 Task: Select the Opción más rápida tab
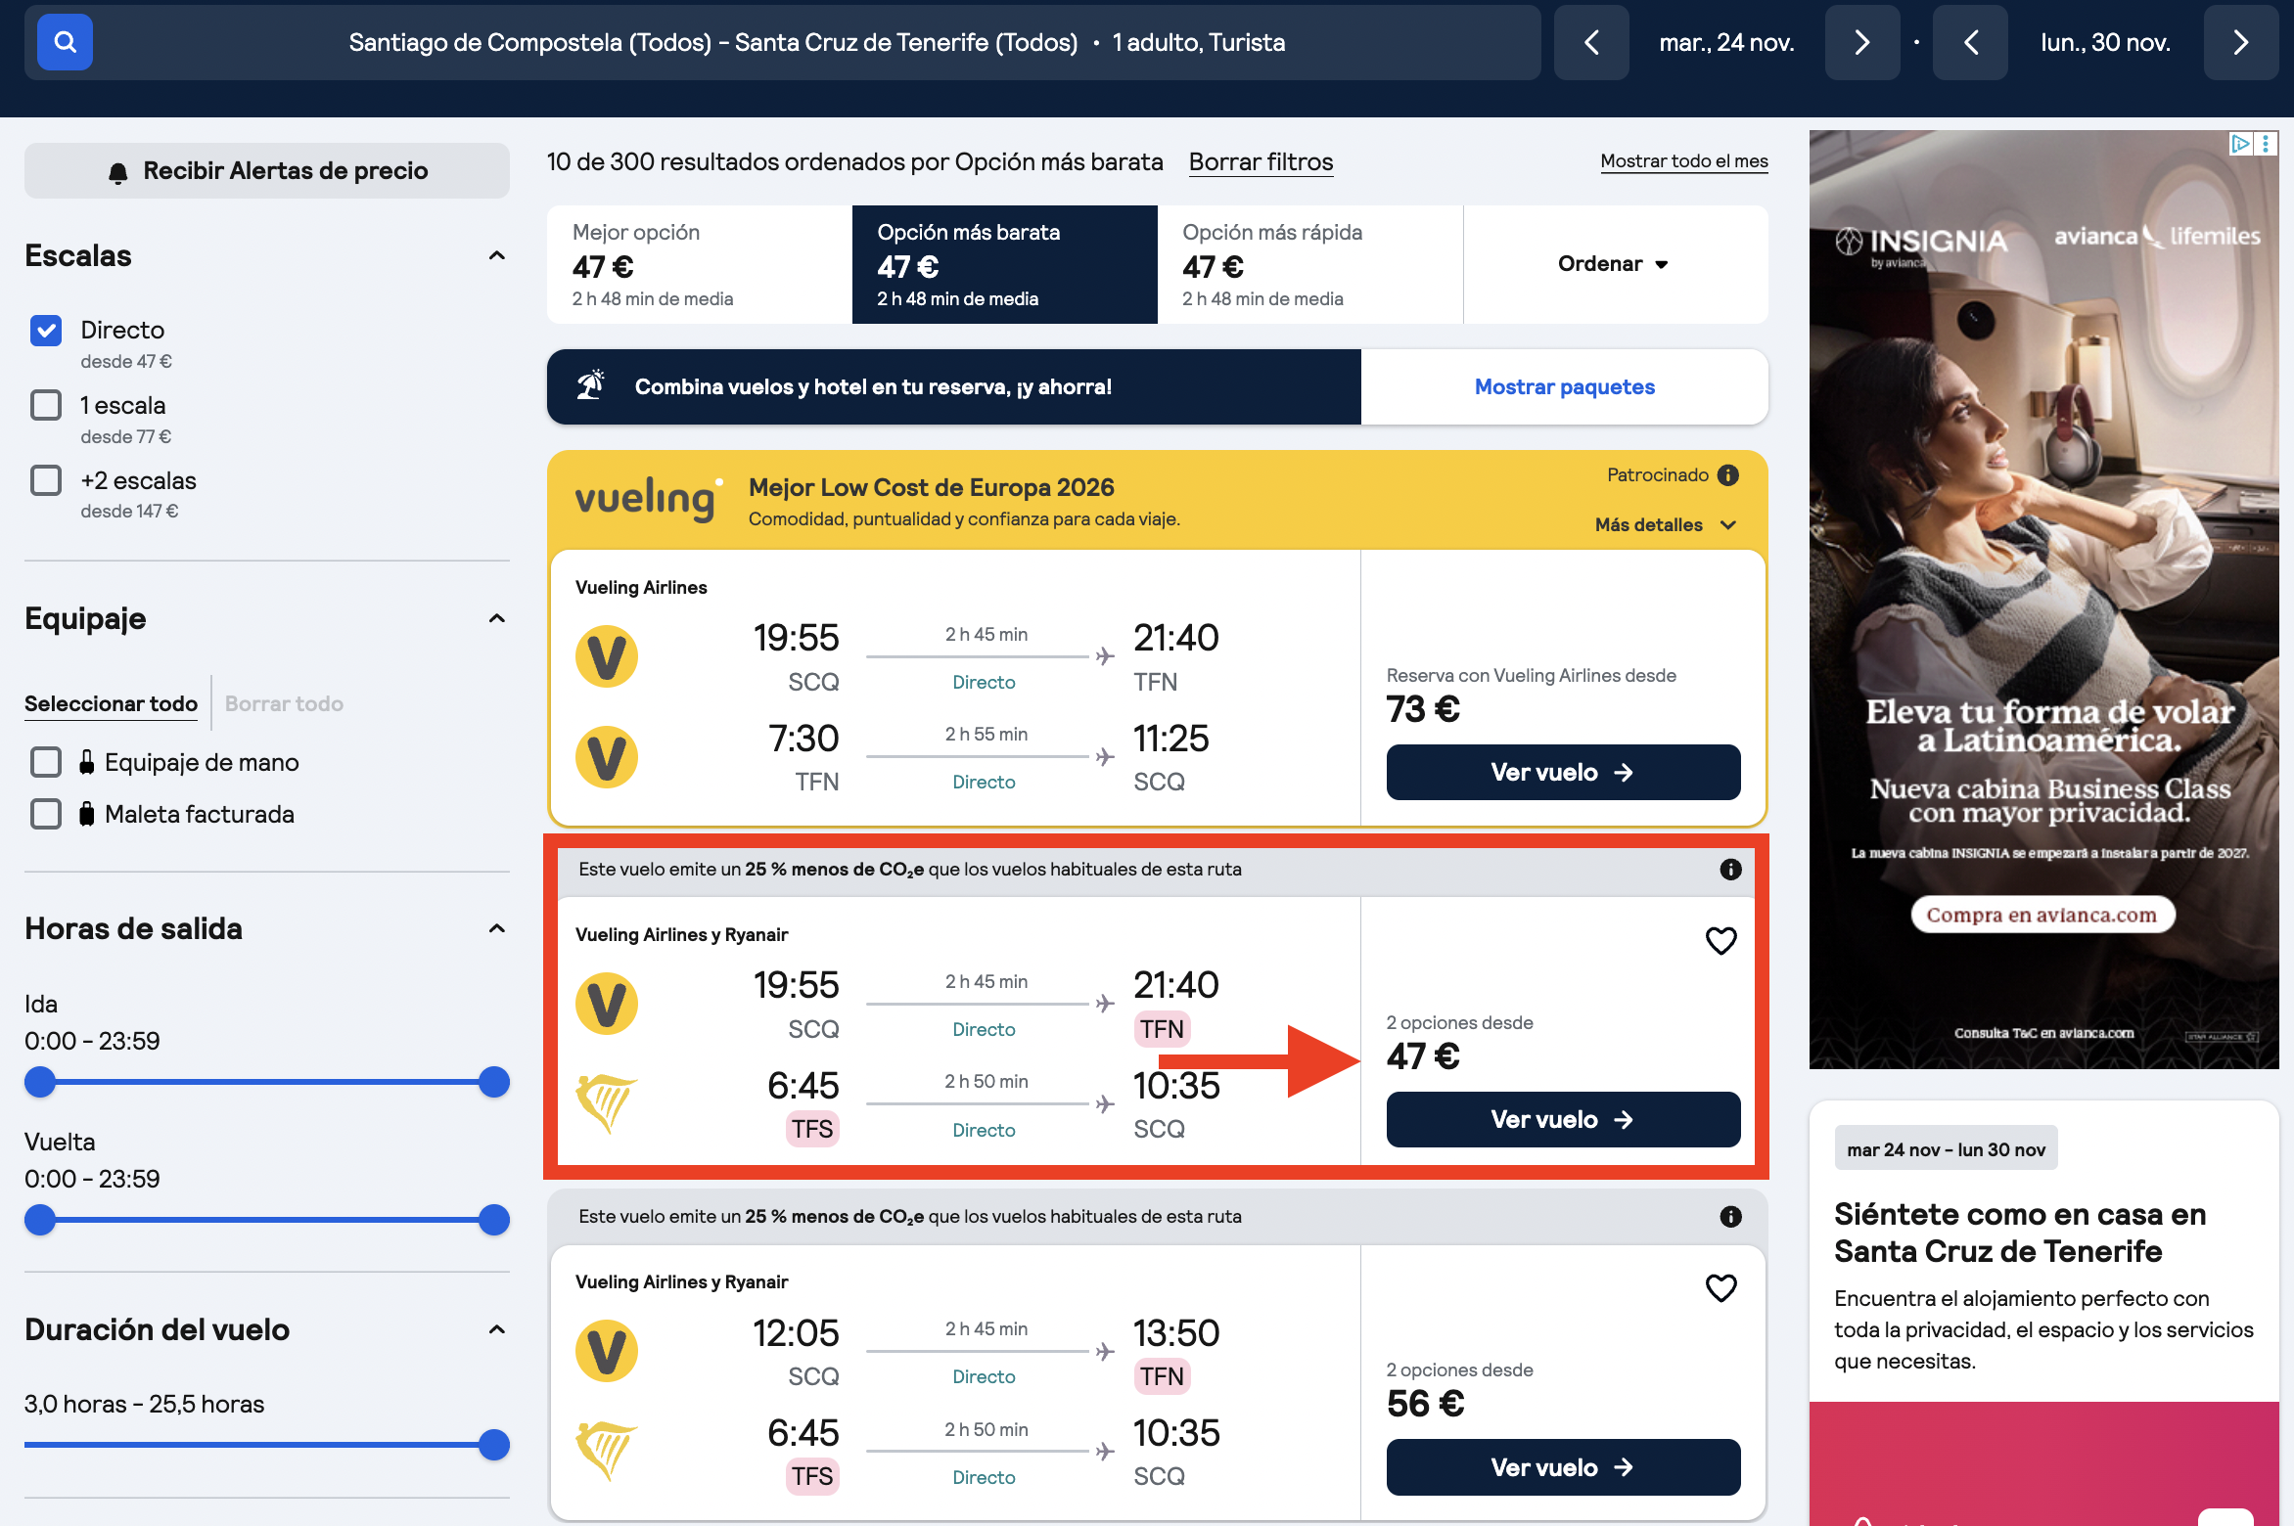(x=1309, y=264)
